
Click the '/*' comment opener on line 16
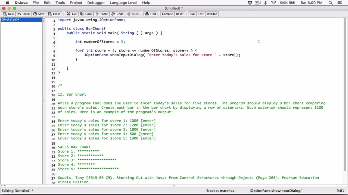point(60,86)
